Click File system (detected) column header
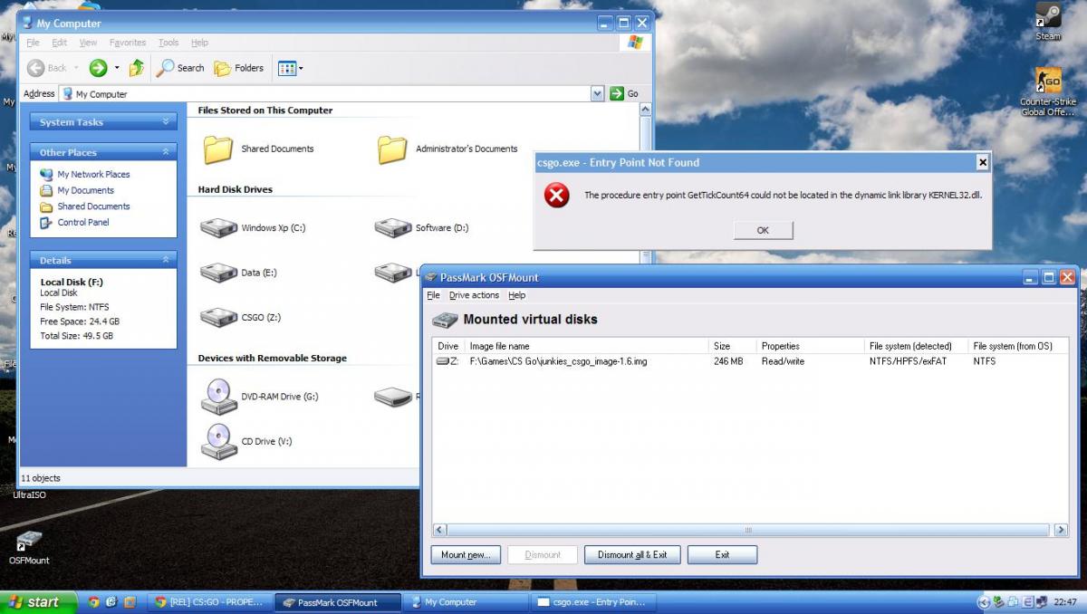The image size is (1087, 614). point(915,346)
